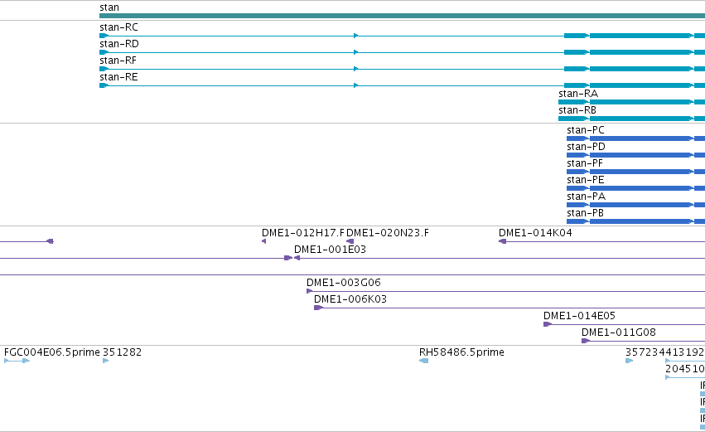Select the stan-RC transcript label
This screenshot has width=705, height=432.
(x=118, y=27)
